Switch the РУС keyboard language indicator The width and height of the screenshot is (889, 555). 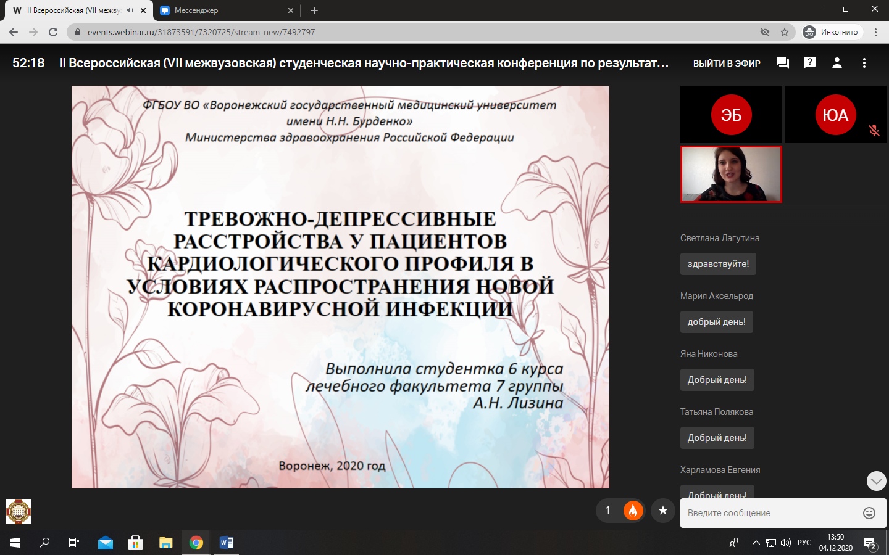click(x=804, y=543)
